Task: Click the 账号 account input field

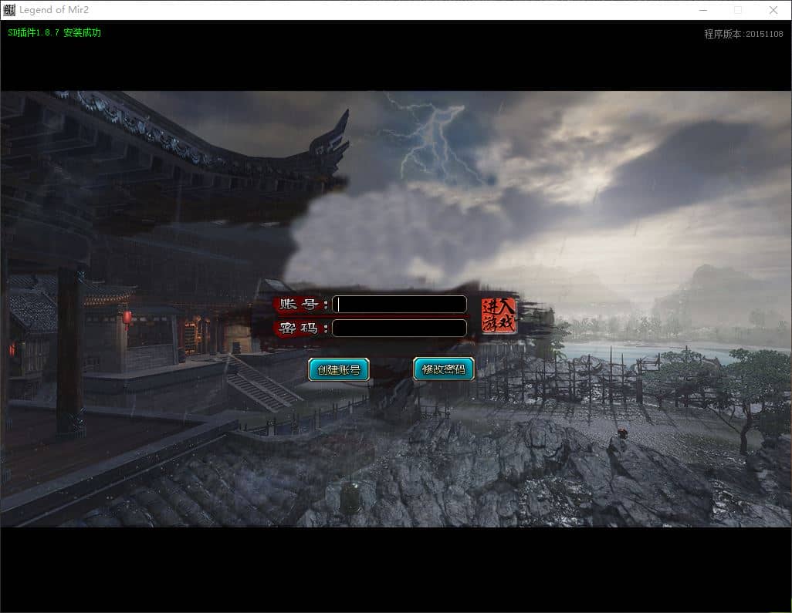Action: (x=399, y=305)
